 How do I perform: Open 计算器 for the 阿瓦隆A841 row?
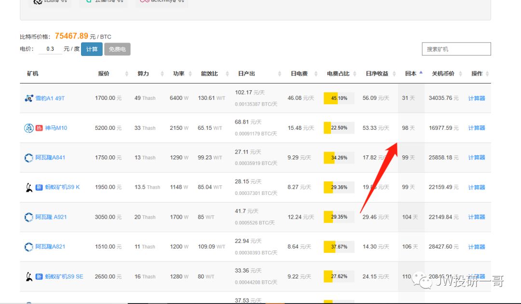477,157
